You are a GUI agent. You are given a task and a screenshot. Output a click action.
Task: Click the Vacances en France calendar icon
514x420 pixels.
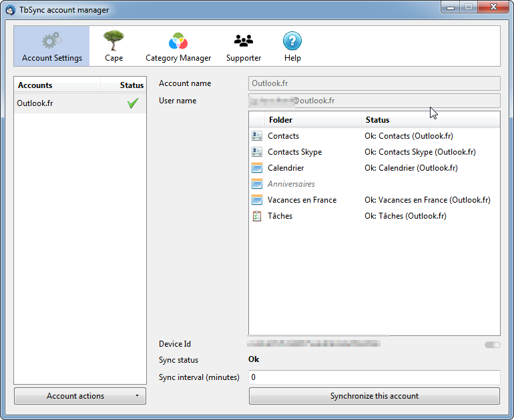point(257,200)
